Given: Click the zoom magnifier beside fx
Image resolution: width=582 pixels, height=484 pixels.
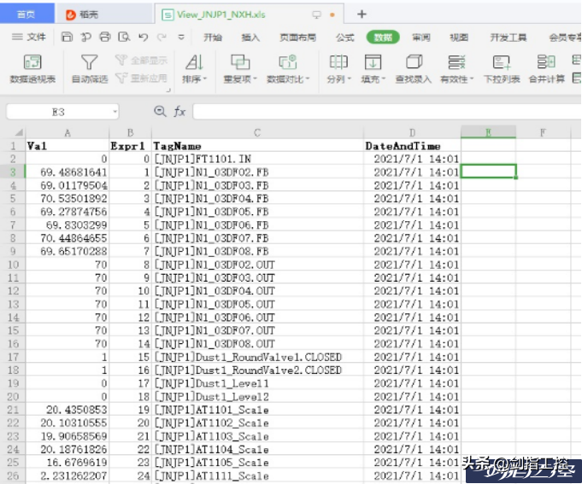Looking at the screenshot, I should pos(160,112).
